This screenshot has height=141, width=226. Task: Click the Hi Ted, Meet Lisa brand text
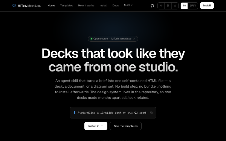[x=29, y=6]
